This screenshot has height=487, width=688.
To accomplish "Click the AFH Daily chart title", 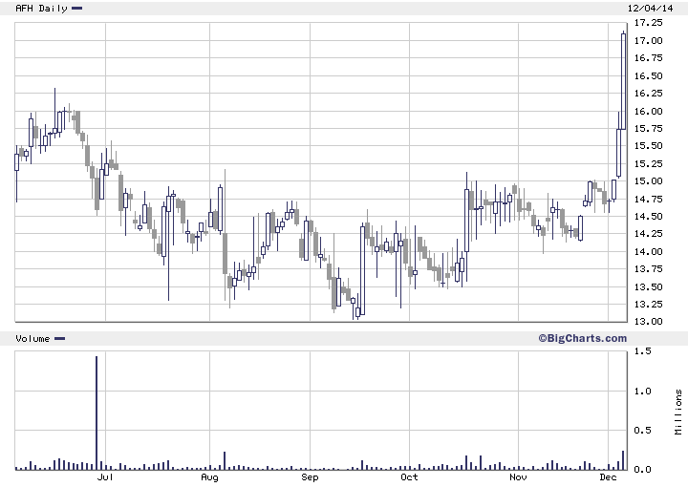I will 41,9.
